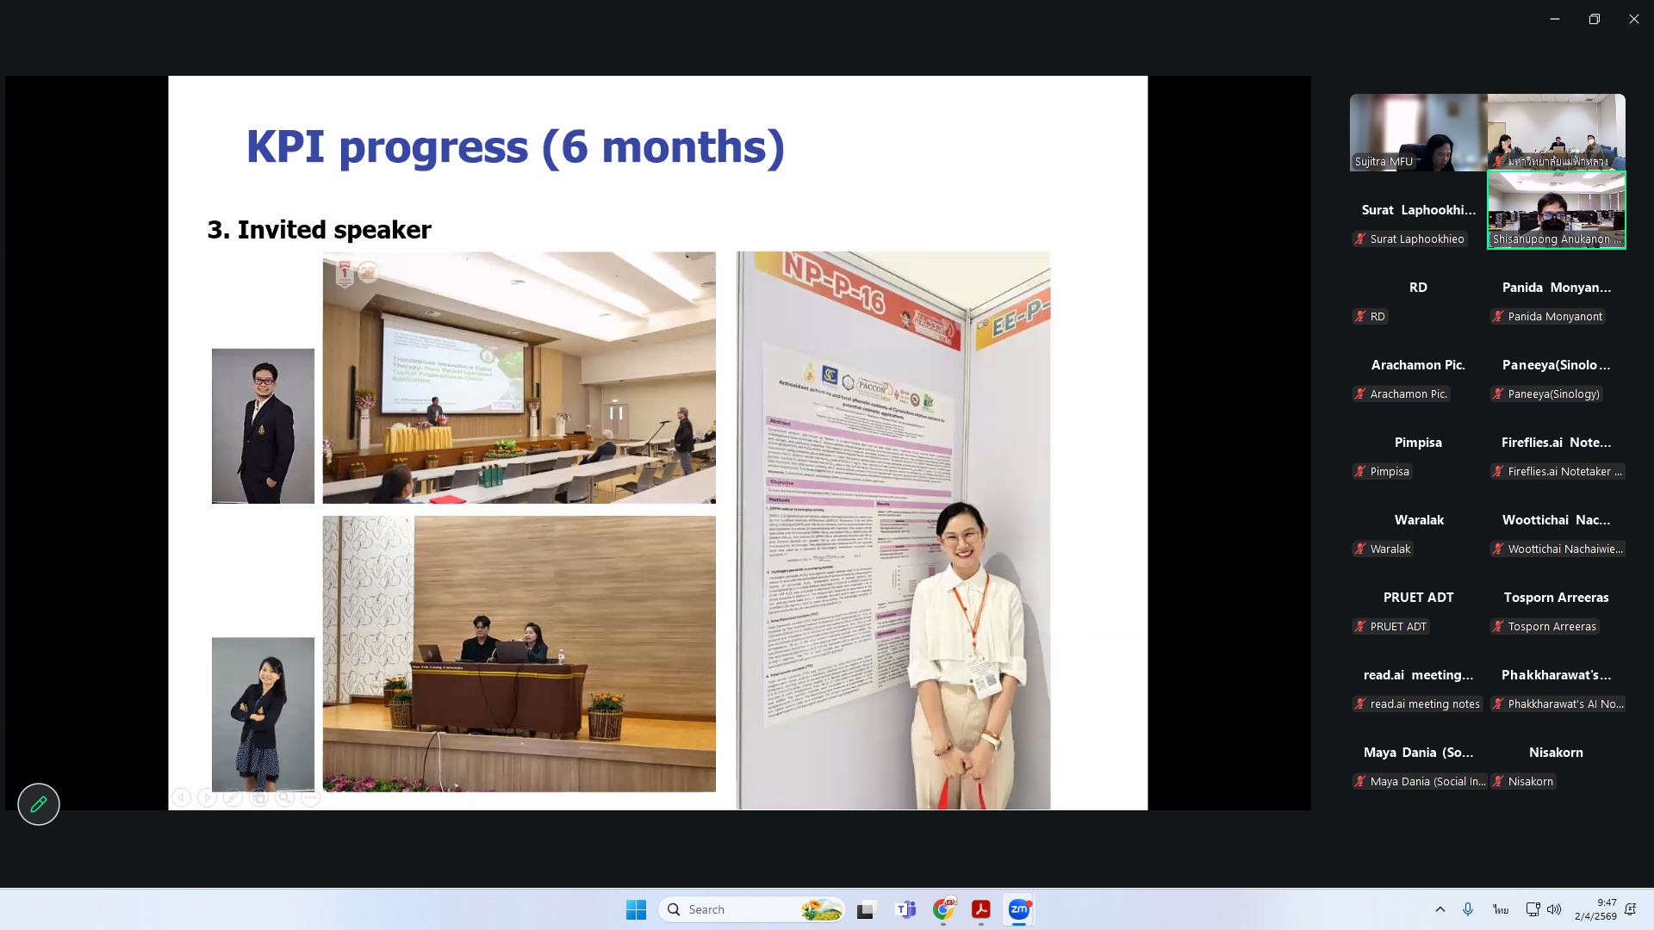
Task: Select Sujitra MFU video thumbnail
Action: coord(1418,133)
